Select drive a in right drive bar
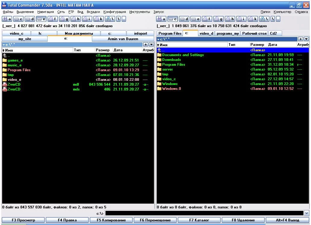 click(x=161, y=19)
